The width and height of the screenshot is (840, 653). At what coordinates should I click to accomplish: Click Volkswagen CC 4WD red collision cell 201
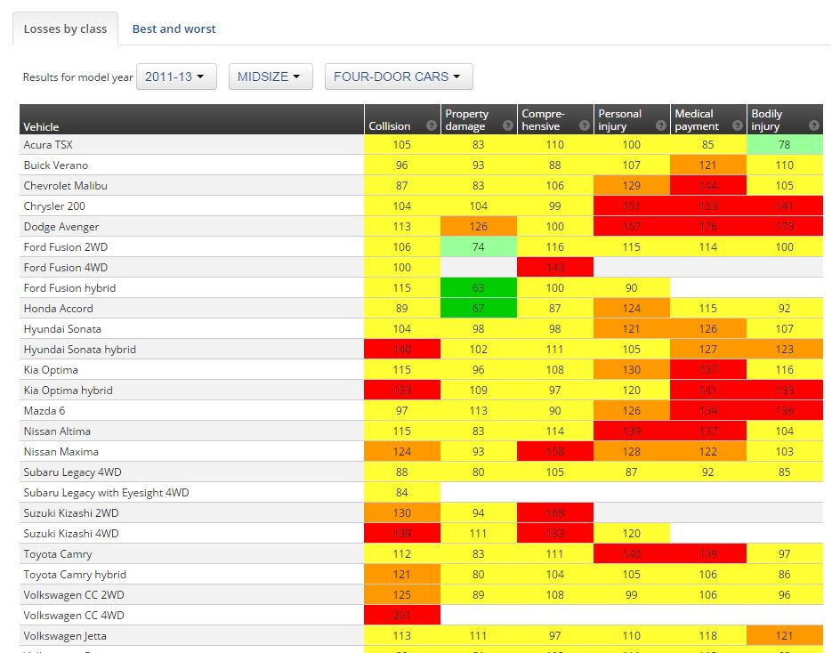point(402,615)
